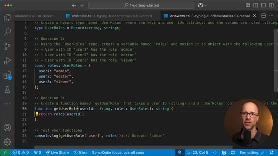Go back using the navigation arrow
Screen dimensions: 278x156
click(x=74, y=5)
